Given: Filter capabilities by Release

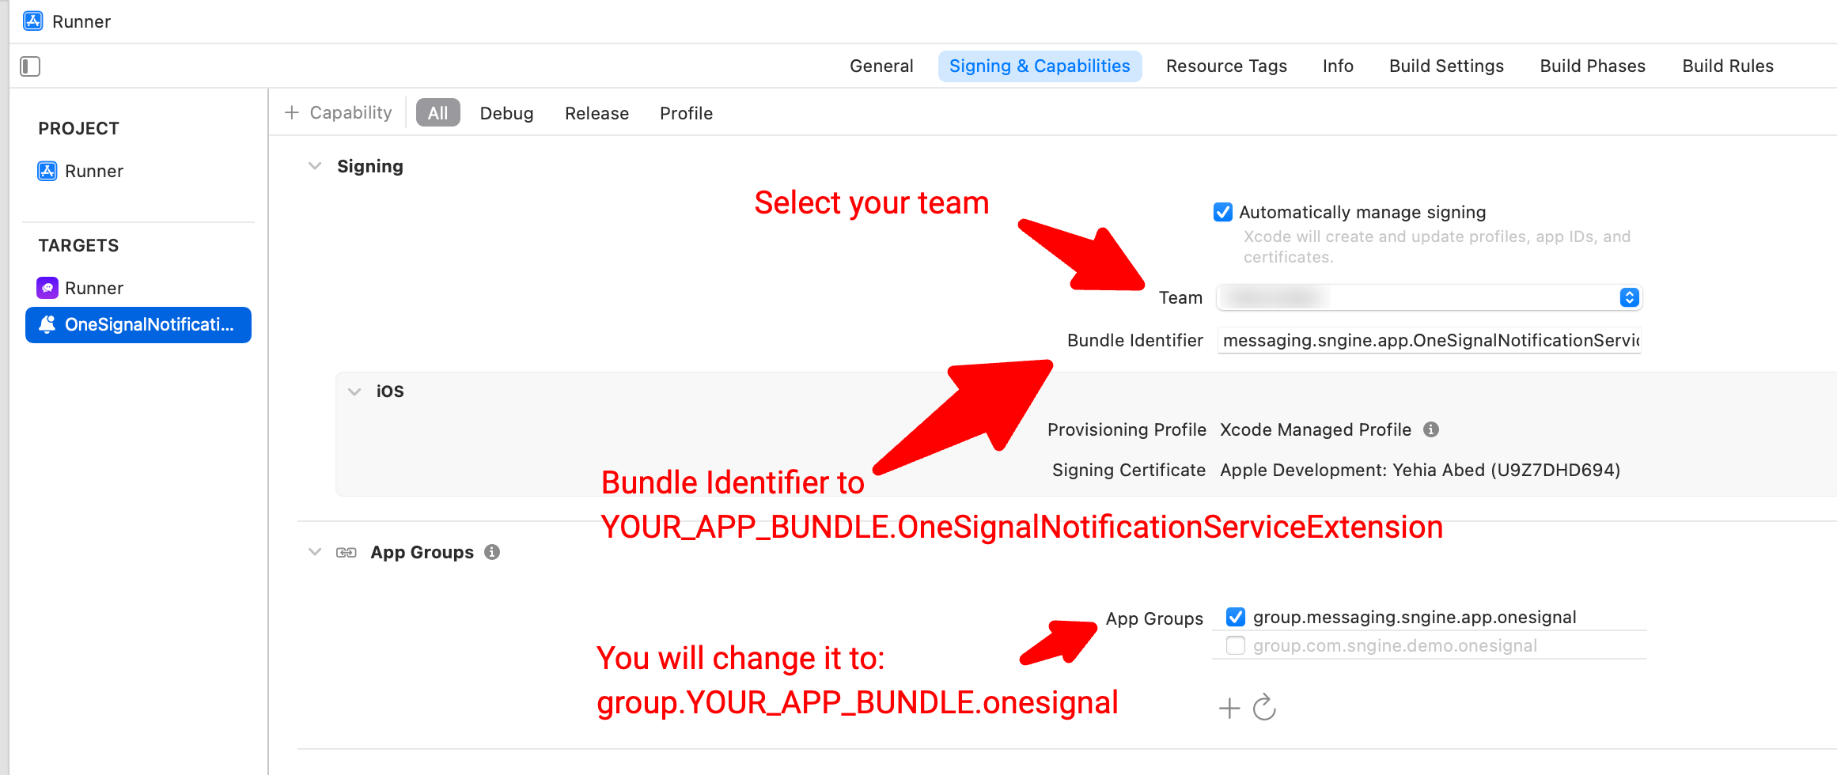Looking at the screenshot, I should click(x=597, y=113).
